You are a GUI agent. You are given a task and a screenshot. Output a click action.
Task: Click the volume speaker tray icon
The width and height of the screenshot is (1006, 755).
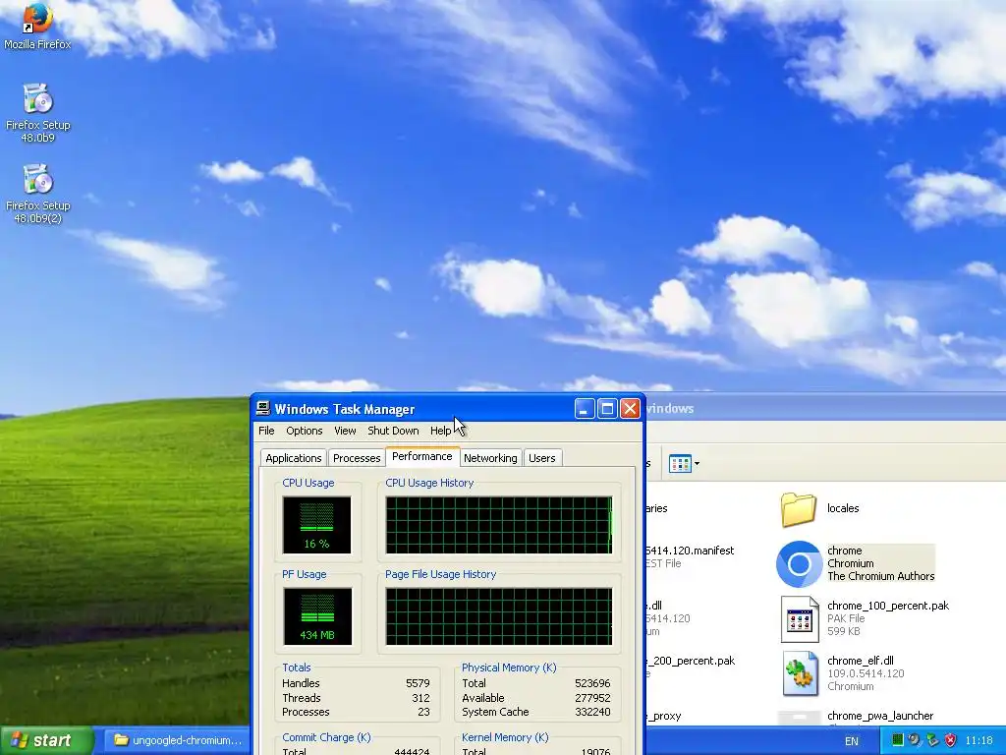coord(915,740)
